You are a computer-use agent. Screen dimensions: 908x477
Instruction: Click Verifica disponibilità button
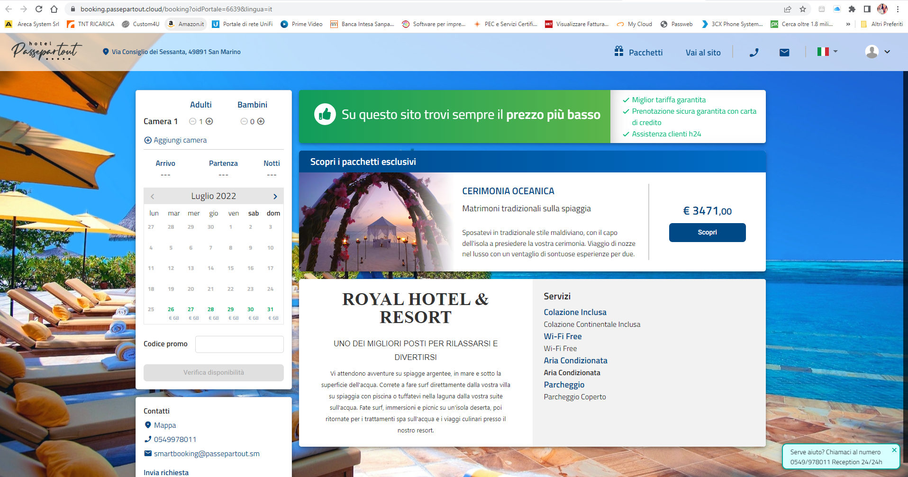click(214, 373)
